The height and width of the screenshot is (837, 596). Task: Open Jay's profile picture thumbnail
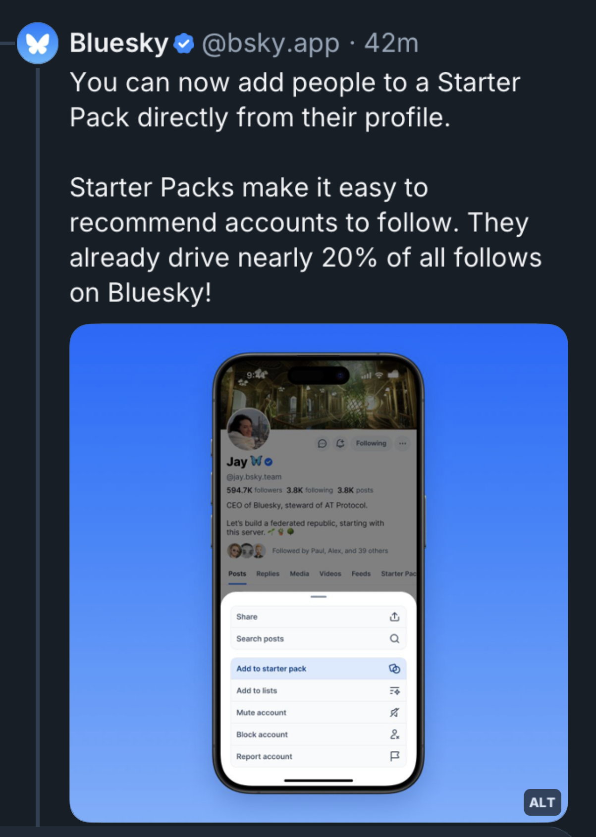[x=248, y=429]
